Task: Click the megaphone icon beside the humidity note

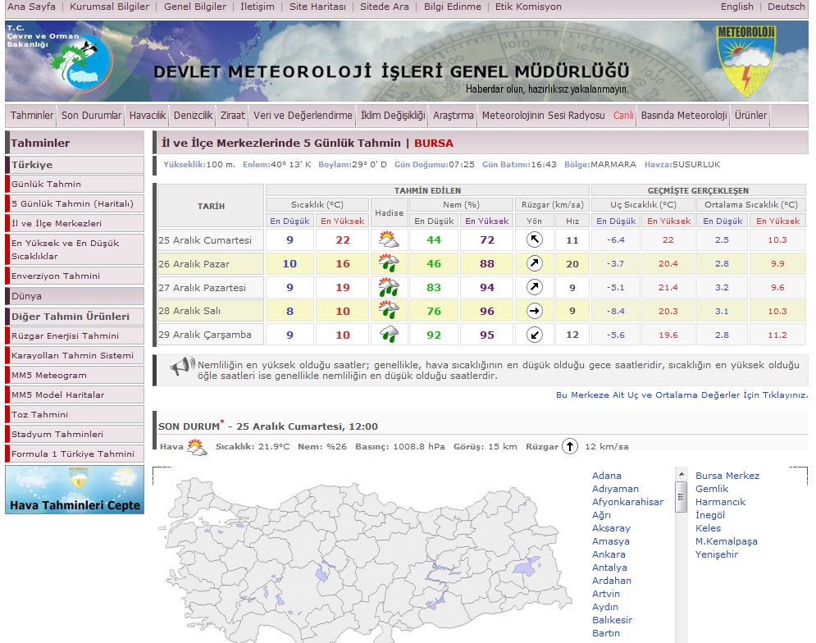Action: tap(183, 366)
